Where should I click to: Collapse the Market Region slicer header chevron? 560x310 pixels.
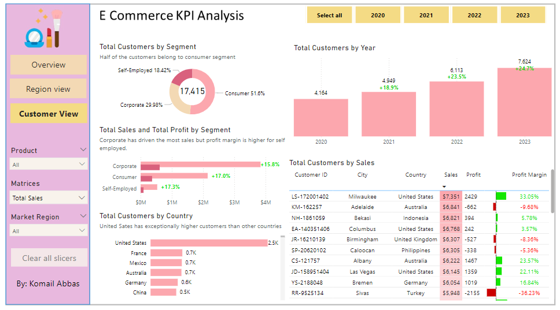(x=83, y=216)
